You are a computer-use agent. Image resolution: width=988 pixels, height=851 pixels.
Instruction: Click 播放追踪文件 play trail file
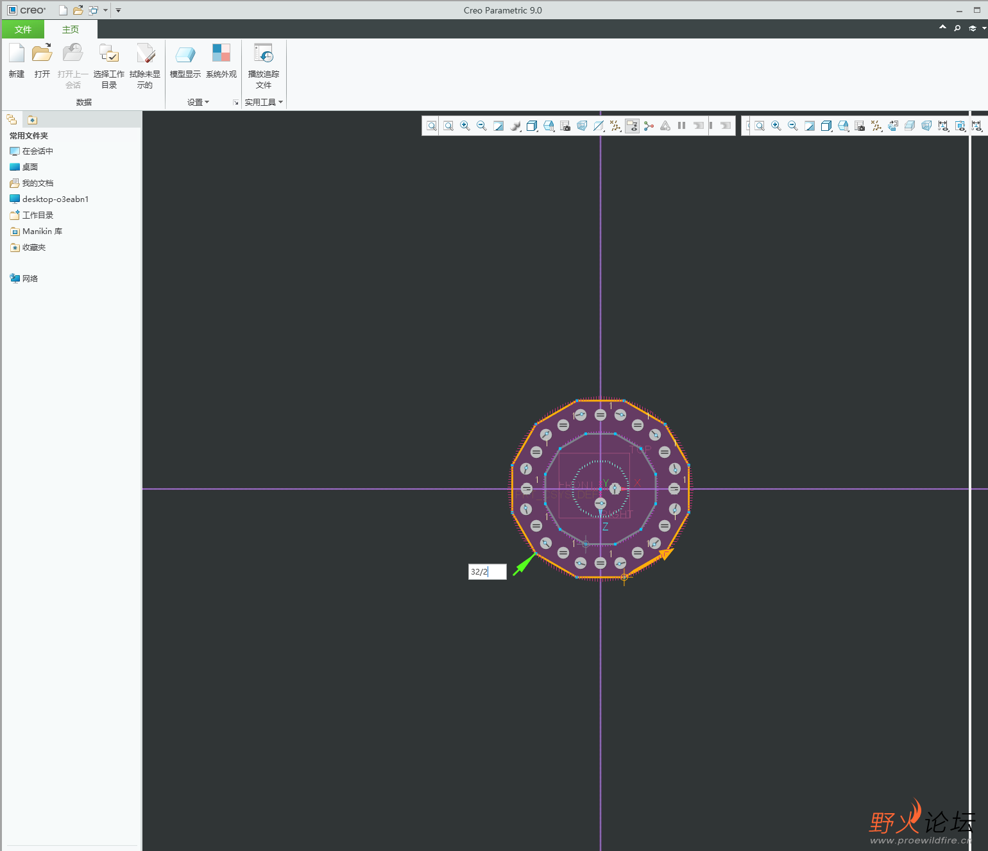264,66
